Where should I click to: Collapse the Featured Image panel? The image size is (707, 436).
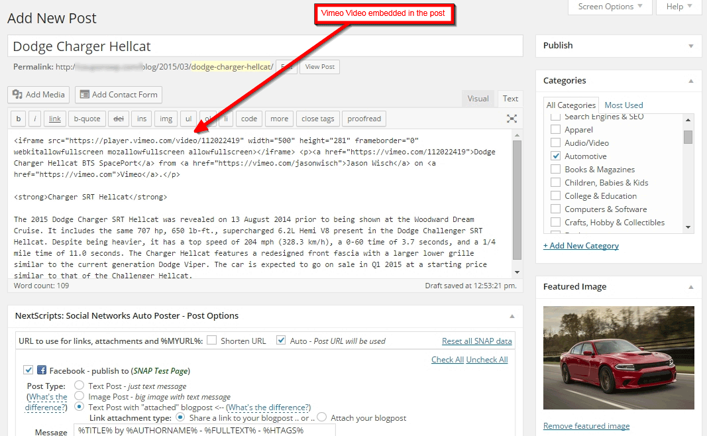click(691, 287)
